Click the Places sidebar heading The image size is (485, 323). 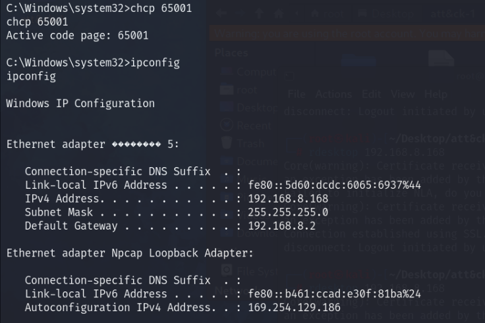[231, 53]
